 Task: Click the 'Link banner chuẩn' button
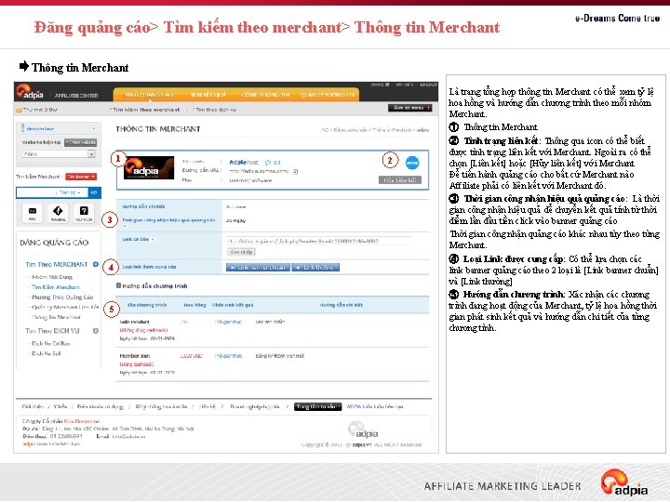258,267
